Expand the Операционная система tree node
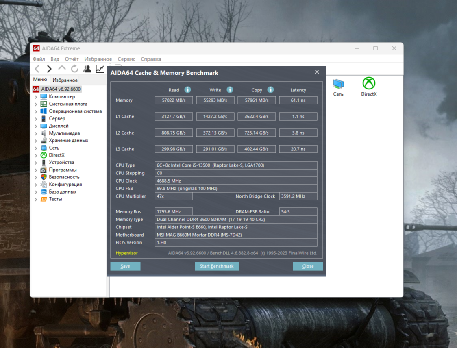The height and width of the screenshot is (348, 457). [36, 111]
